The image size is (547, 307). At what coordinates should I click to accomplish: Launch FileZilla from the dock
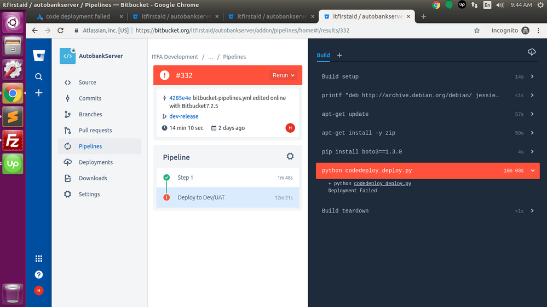(13, 140)
